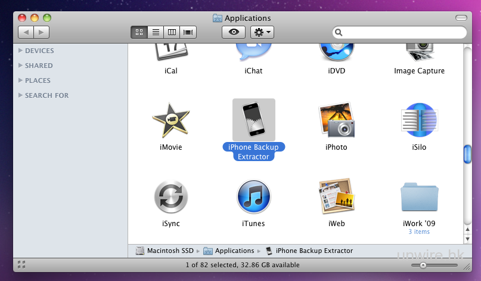Open the iWork '09 folder
Screen dimensions: 481x281
419,197
